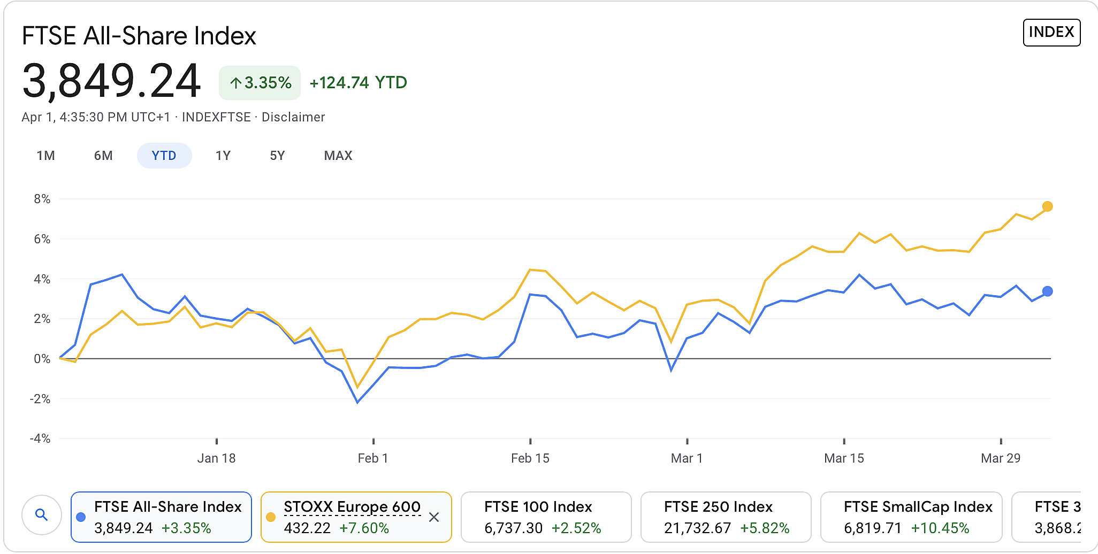Click the 3,849.24 index value
This screenshot has height=554, width=1098.
coord(111,81)
